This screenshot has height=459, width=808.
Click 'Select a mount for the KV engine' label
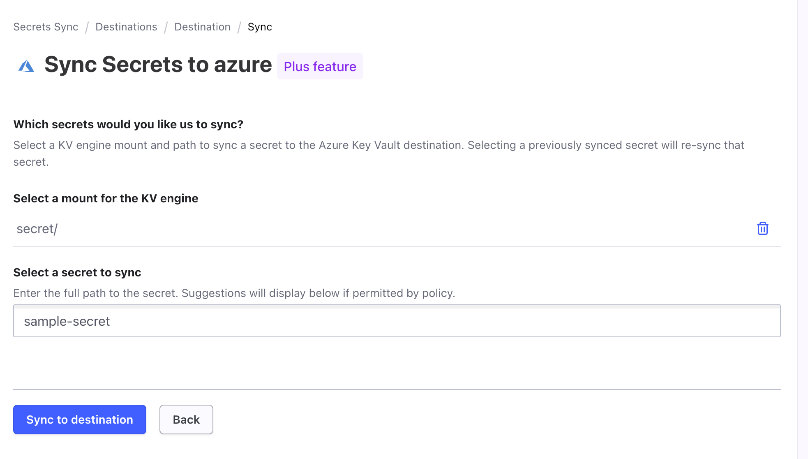pyautogui.click(x=106, y=198)
